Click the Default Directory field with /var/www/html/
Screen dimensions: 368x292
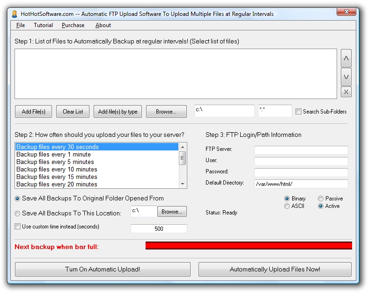pyautogui.click(x=301, y=184)
